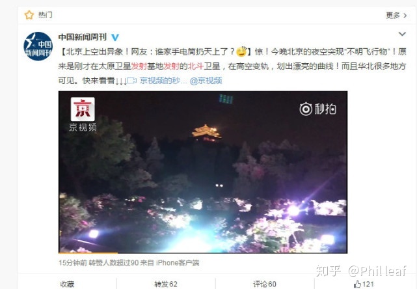Open comments via 评论 60
417x289 pixels.
click(x=265, y=284)
